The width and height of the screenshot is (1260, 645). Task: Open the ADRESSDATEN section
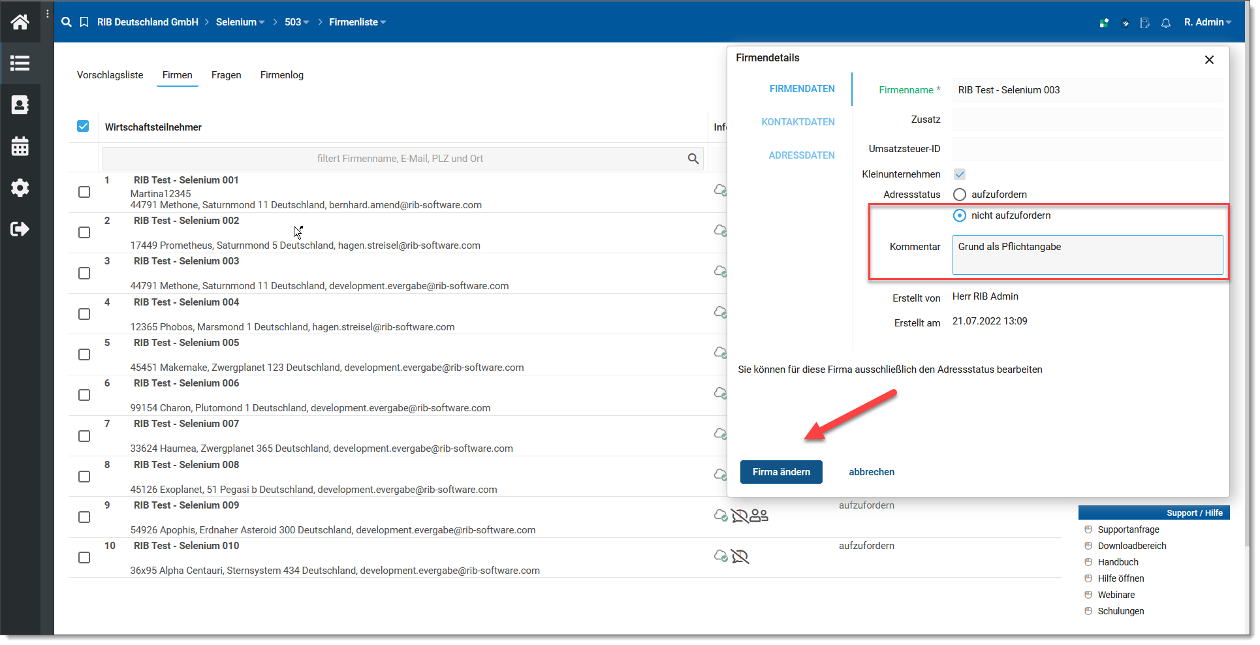point(802,155)
